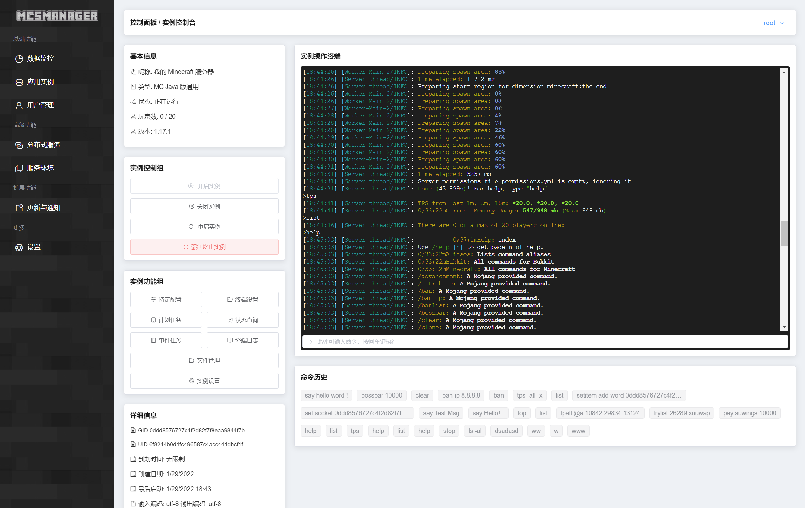Select the 'tps -all -x' history command
805x508 pixels.
tap(529, 395)
